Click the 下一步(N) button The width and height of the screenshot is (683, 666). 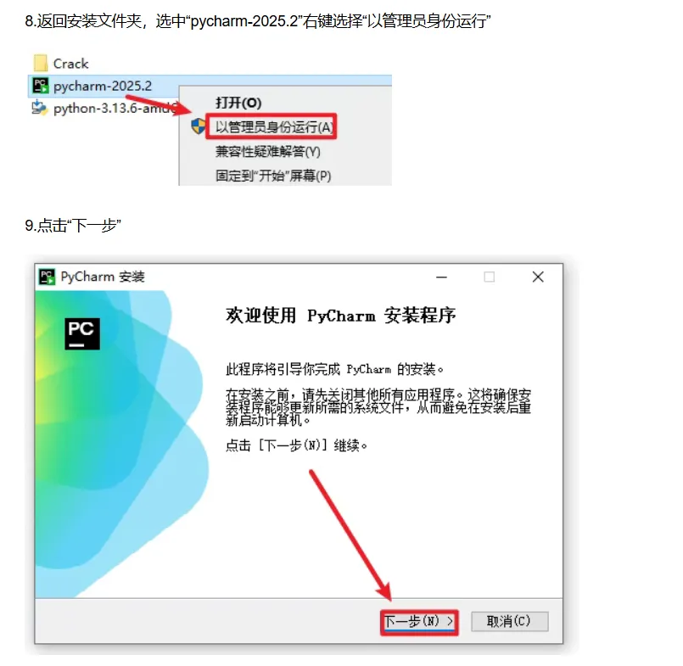[419, 622]
